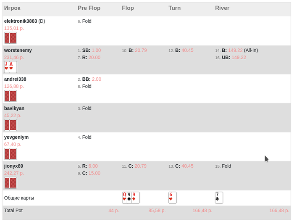The image size is (294, 224).
Task: Click the six of hearts turn card
Action: point(172,198)
